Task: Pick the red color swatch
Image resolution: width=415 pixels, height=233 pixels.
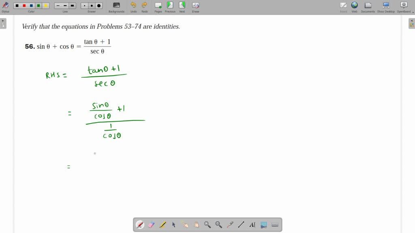Action: tap(24, 5)
